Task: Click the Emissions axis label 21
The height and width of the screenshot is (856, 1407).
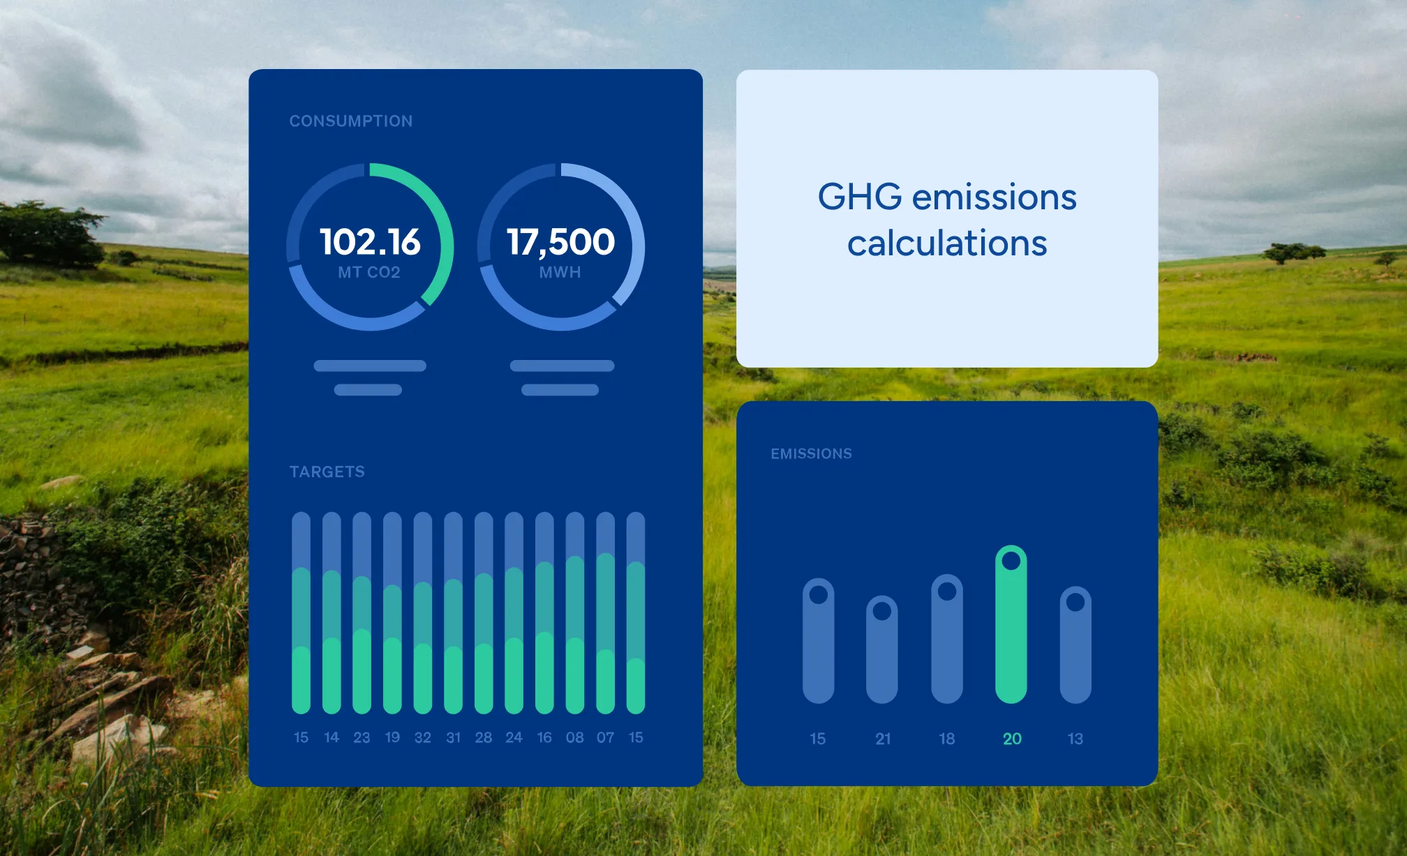Action: pyautogui.click(x=883, y=739)
